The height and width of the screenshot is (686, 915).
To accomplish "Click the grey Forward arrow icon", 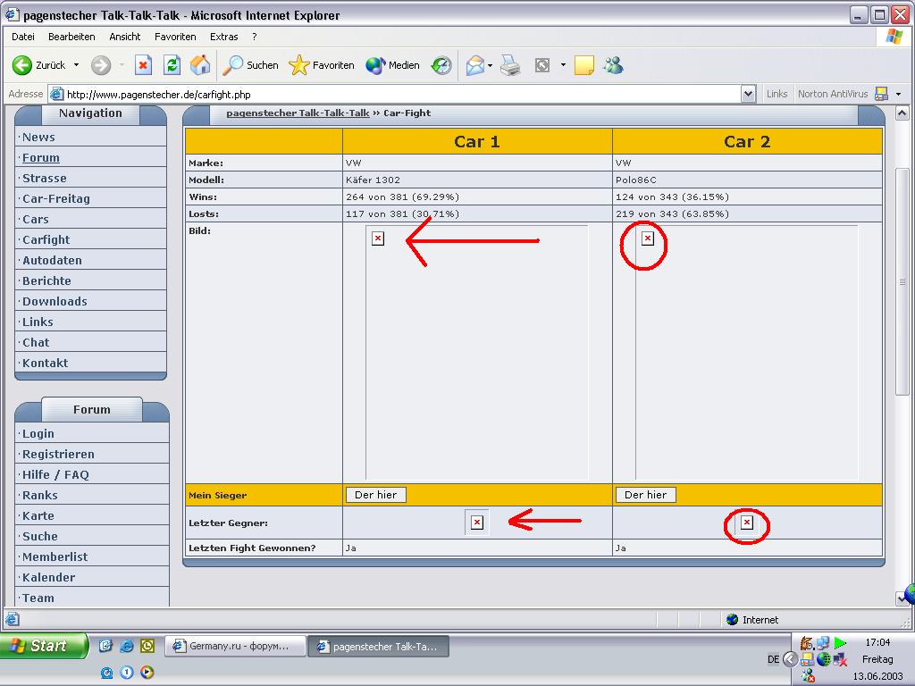I will click(100, 65).
